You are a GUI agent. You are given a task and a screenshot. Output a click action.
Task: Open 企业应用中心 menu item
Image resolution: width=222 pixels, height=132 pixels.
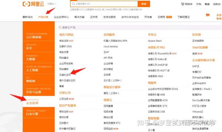[61, 17]
